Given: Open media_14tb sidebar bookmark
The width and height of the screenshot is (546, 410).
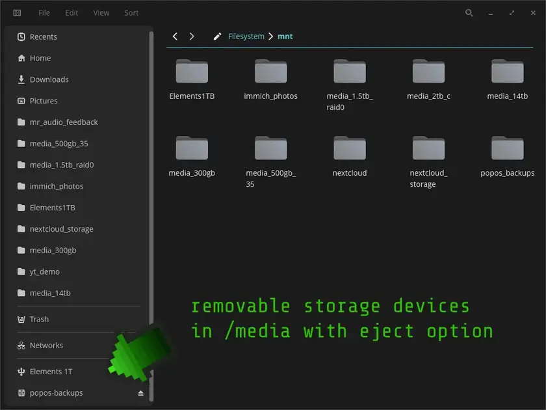Looking at the screenshot, I should [80, 293].
